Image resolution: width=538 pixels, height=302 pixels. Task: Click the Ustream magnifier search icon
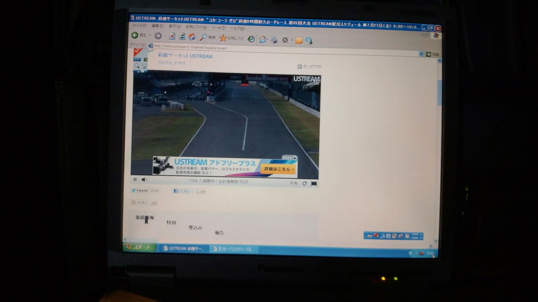[x=137, y=66]
